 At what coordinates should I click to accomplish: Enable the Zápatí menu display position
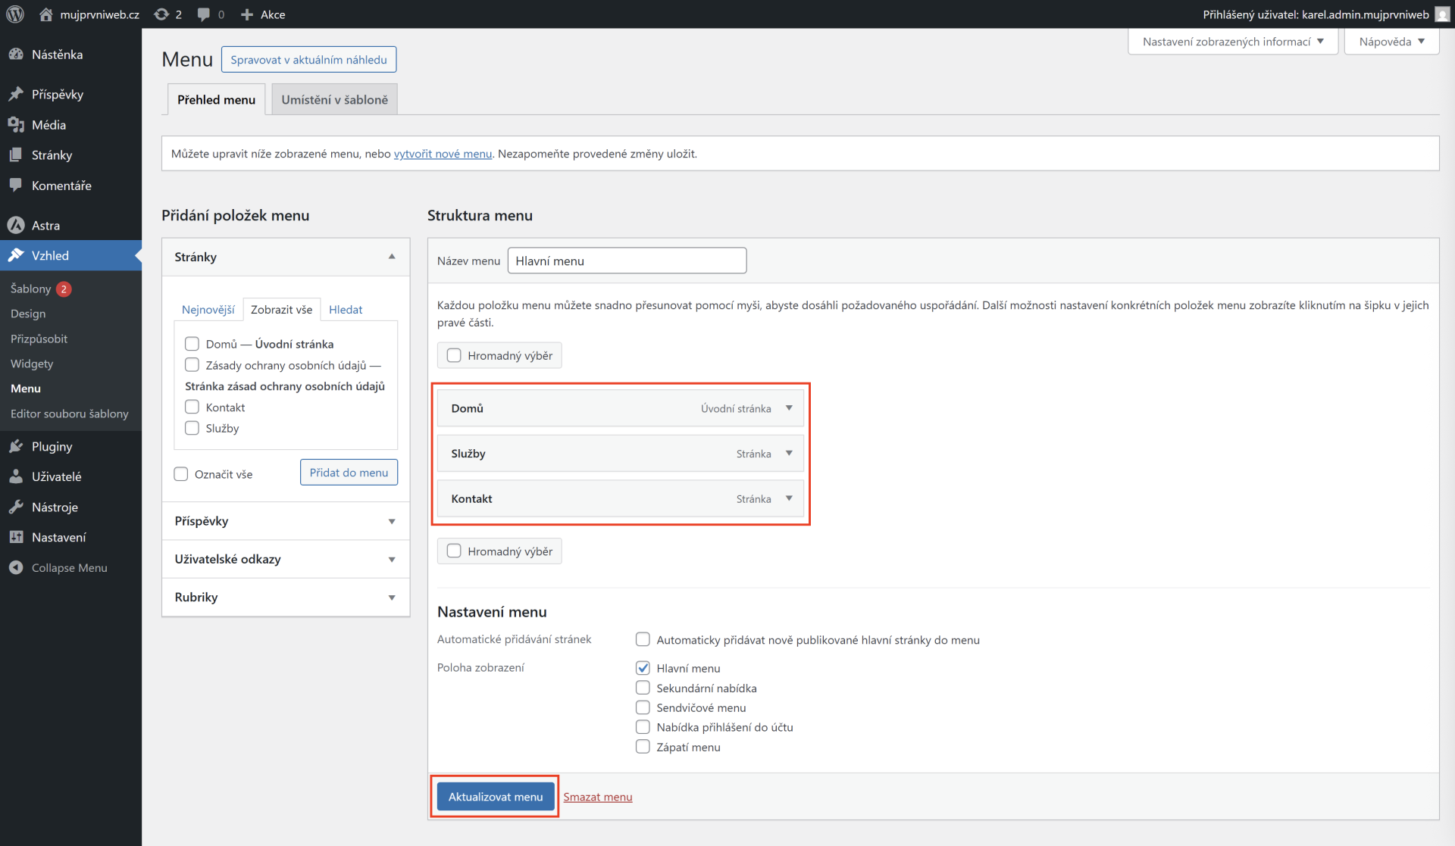(643, 746)
